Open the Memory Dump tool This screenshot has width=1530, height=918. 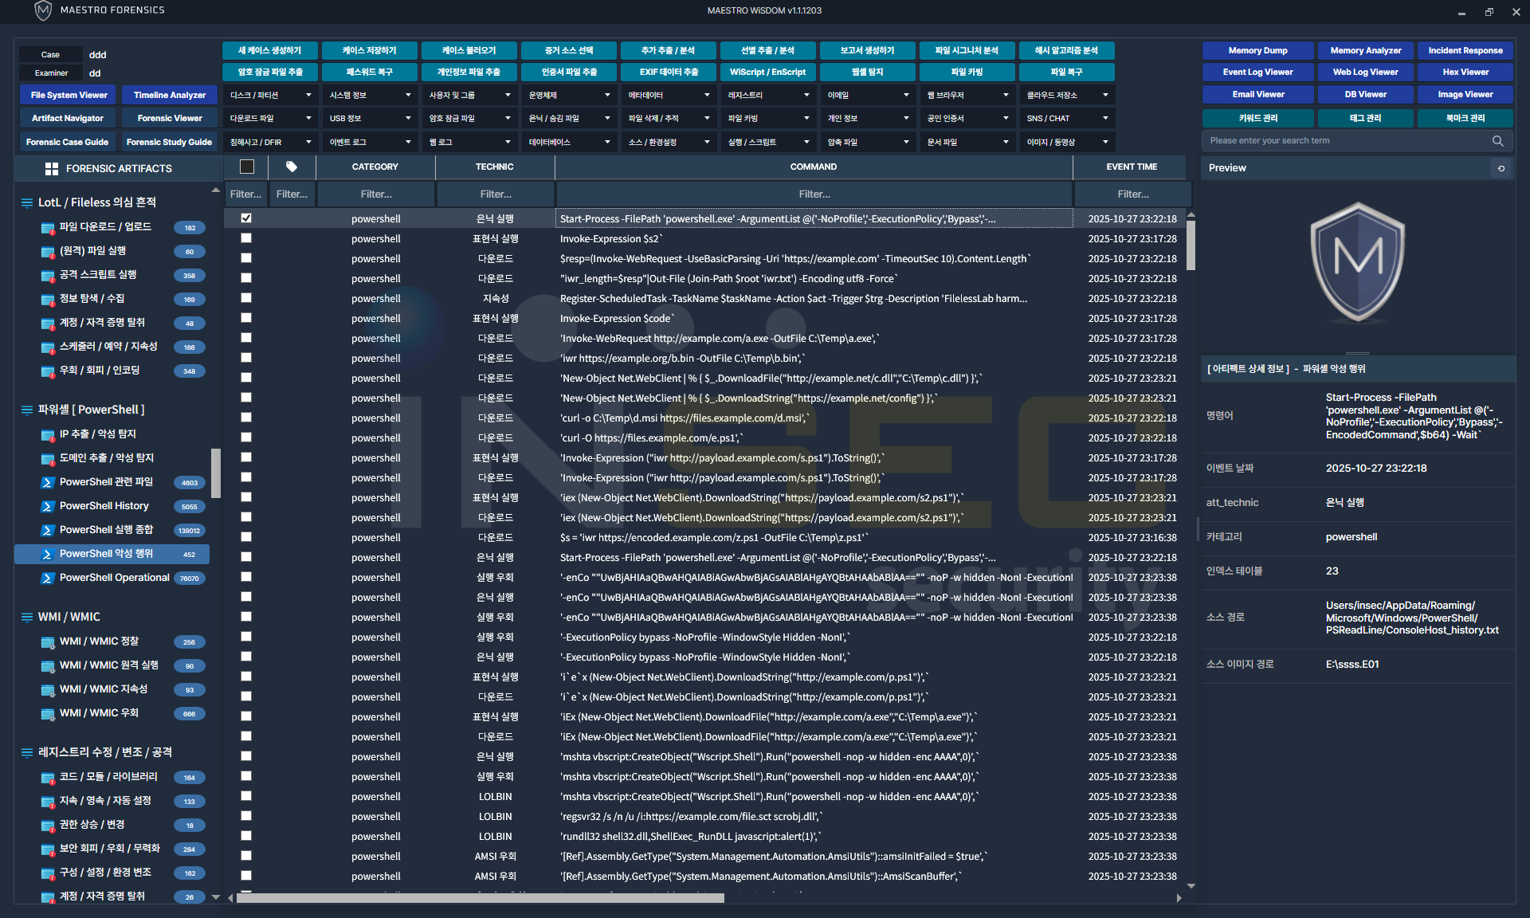pos(1257,50)
